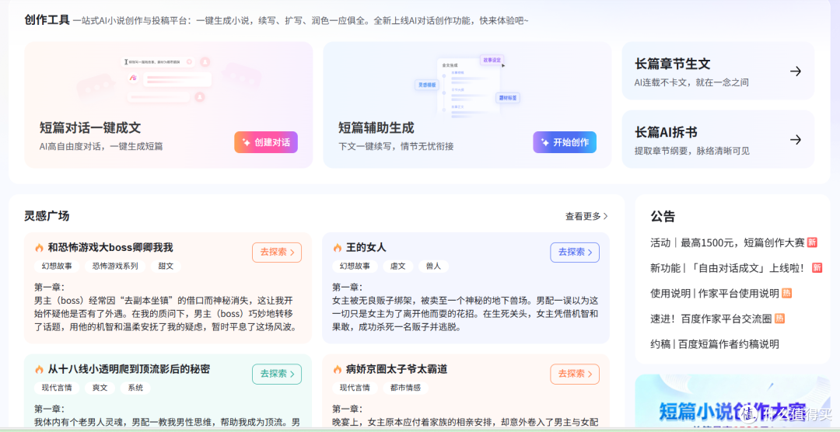Viewport: 840px width, 432px height.
Task: Click flame icon beside 王的女人
Action: 337,248
